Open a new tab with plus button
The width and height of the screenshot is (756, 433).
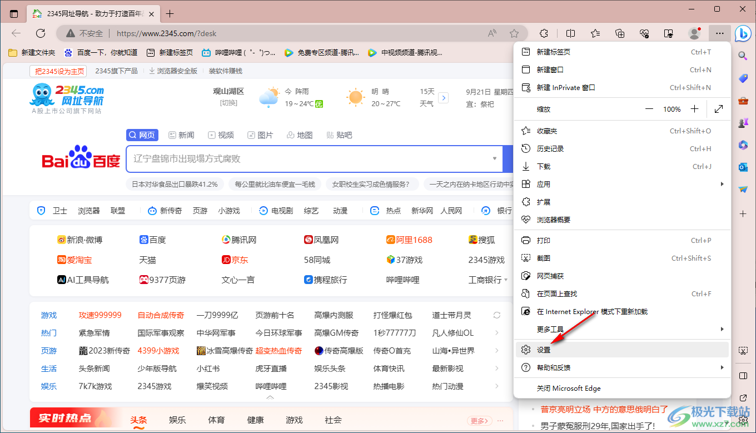(x=170, y=14)
